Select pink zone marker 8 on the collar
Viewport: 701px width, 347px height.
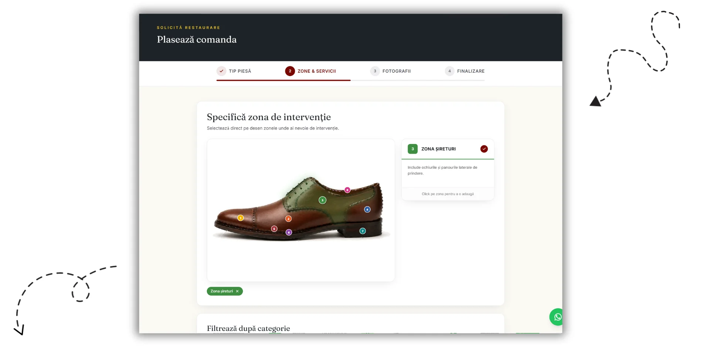coord(347,190)
